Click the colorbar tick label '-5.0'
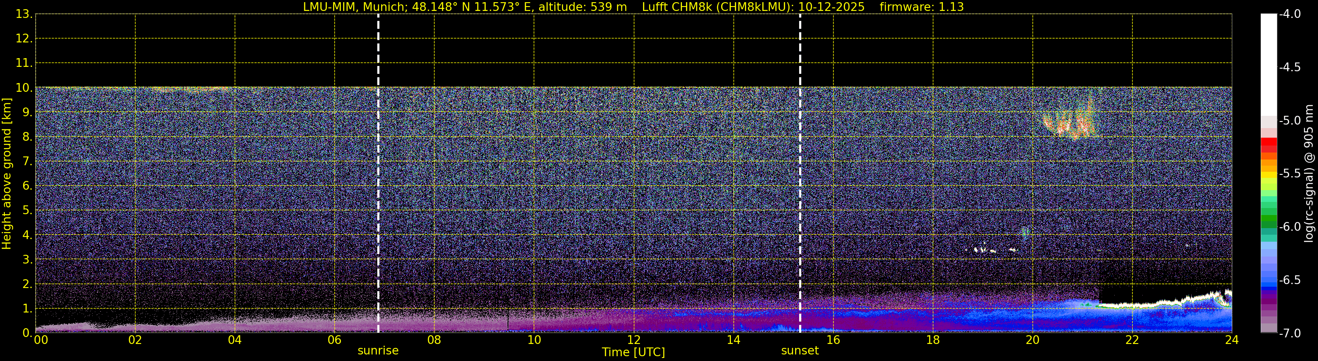1318x361 pixels. tap(1289, 120)
